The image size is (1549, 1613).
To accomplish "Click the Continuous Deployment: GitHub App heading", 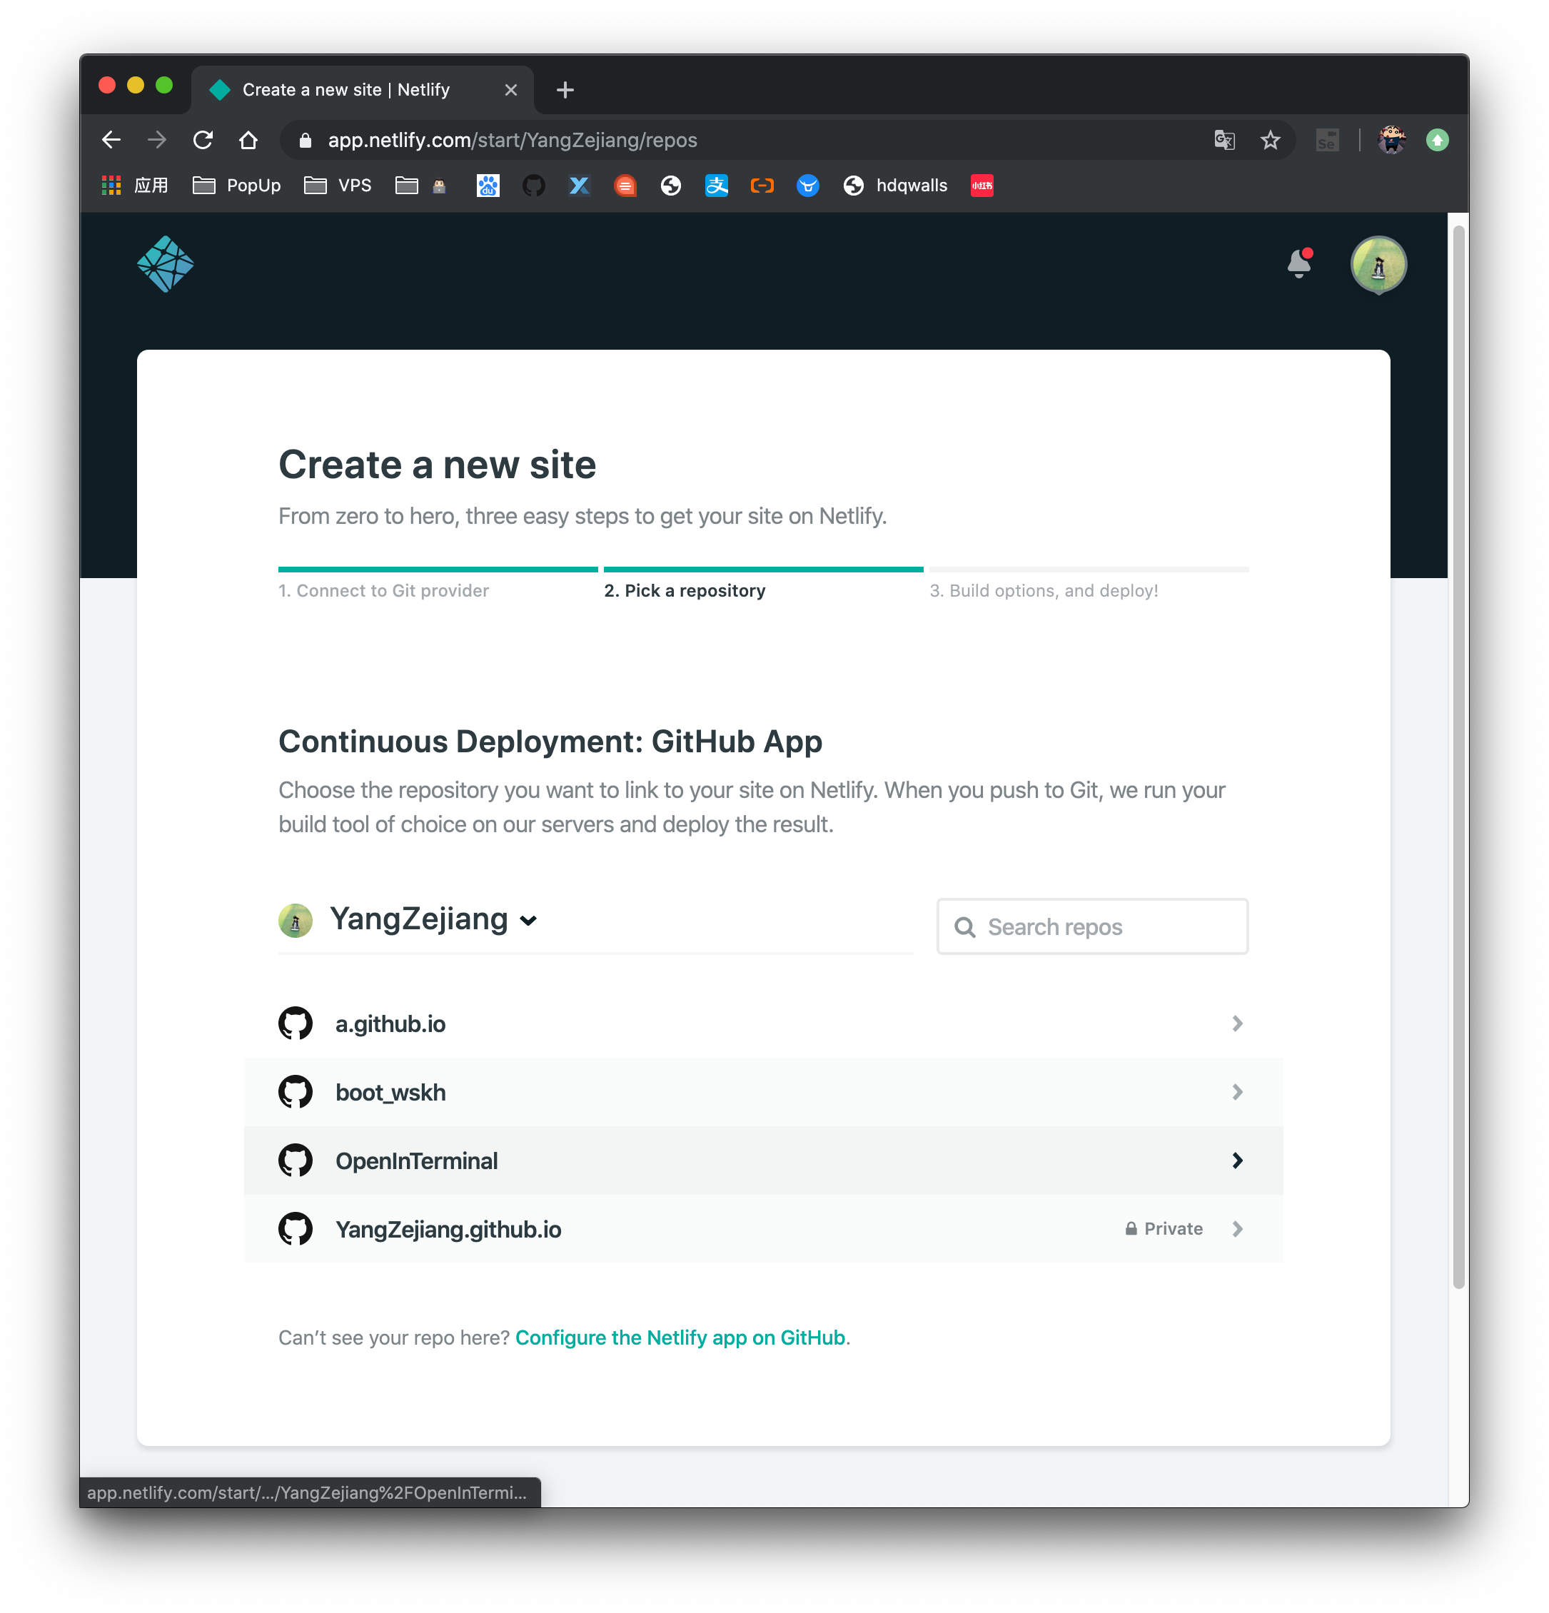I will 550,741.
